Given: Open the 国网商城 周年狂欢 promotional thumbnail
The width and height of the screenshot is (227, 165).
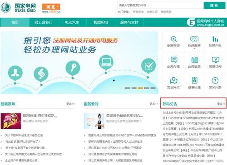Looking at the screenshot, I should pos(11,121).
